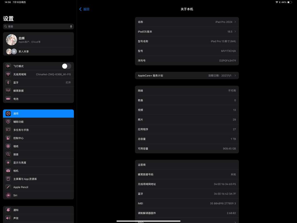Toggle the airplane mode switch
The image size is (297, 223).
(67, 66)
